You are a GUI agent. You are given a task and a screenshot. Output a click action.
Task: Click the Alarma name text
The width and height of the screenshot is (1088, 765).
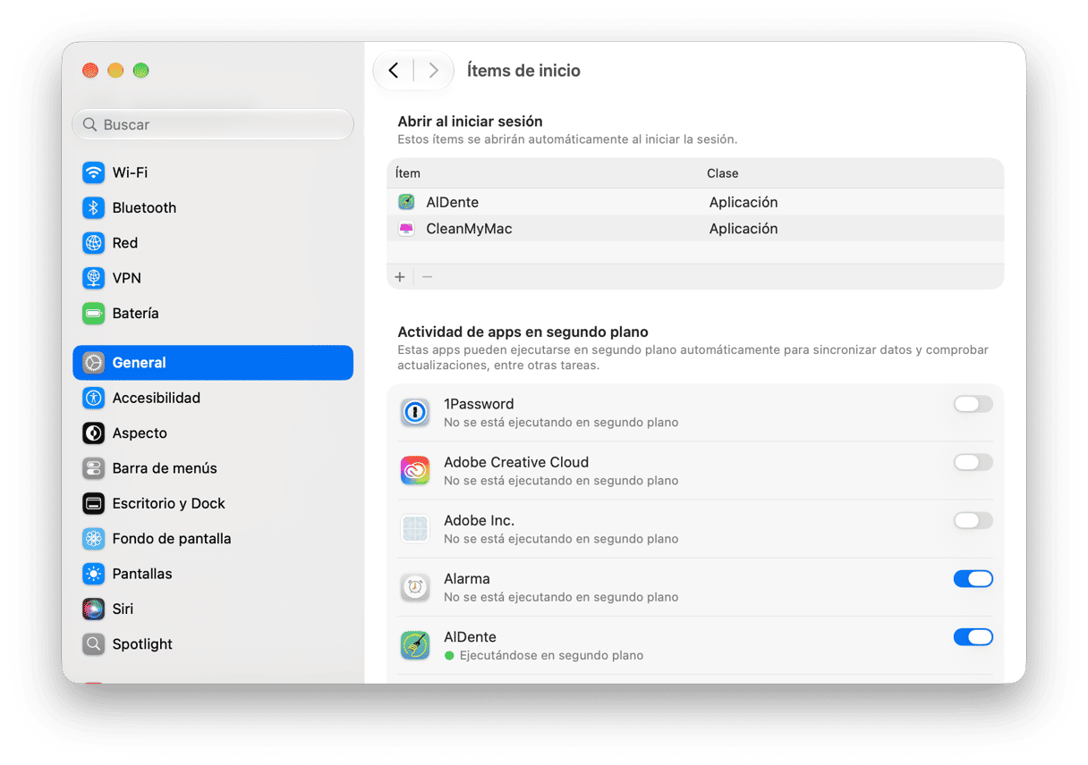coord(467,579)
